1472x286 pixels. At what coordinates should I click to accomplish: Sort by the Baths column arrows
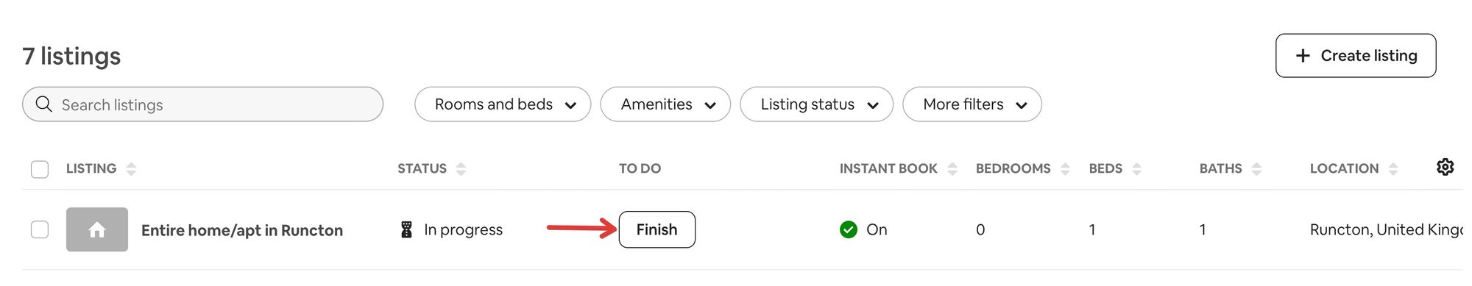tap(1256, 168)
